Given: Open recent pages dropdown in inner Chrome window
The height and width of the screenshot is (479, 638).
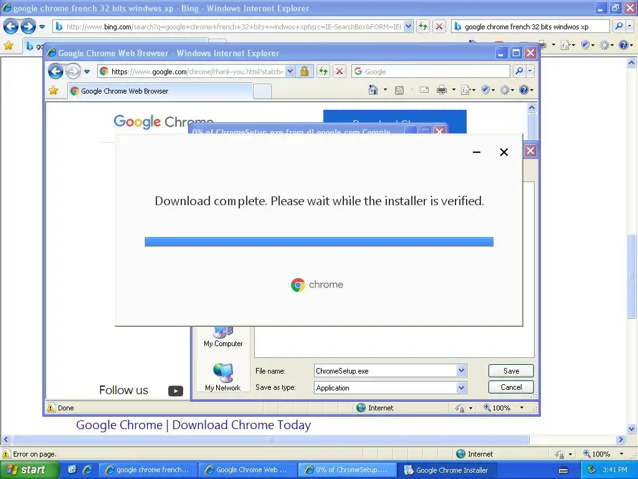Looking at the screenshot, I should tap(87, 72).
